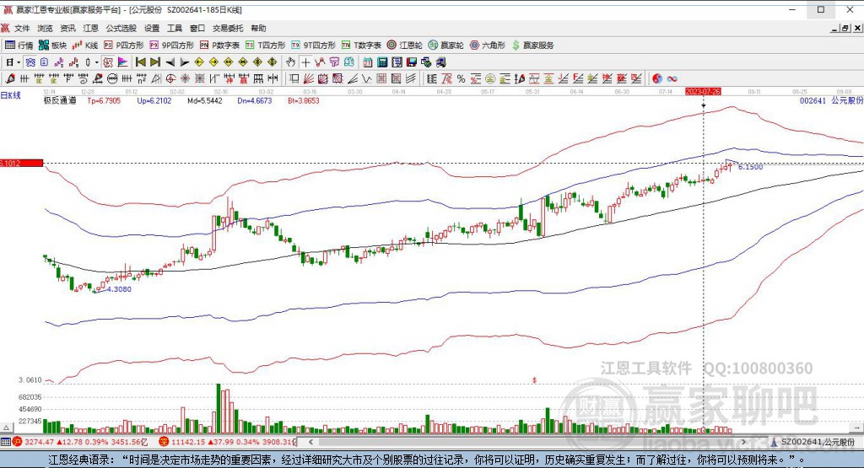The width and height of the screenshot is (864, 468).
Task: Jump to last bar icon
Action: click(x=155, y=62)
